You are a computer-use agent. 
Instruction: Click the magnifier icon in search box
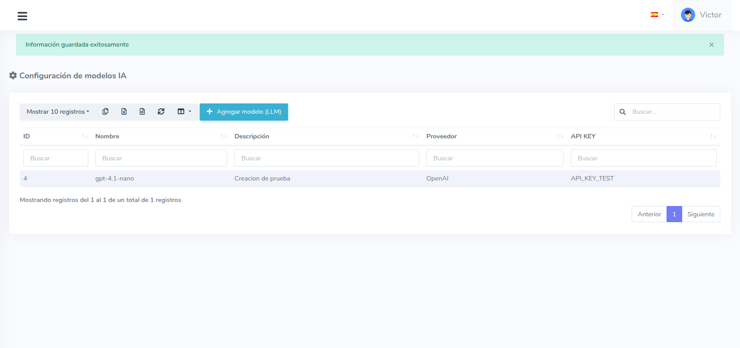tap(623, 112)
